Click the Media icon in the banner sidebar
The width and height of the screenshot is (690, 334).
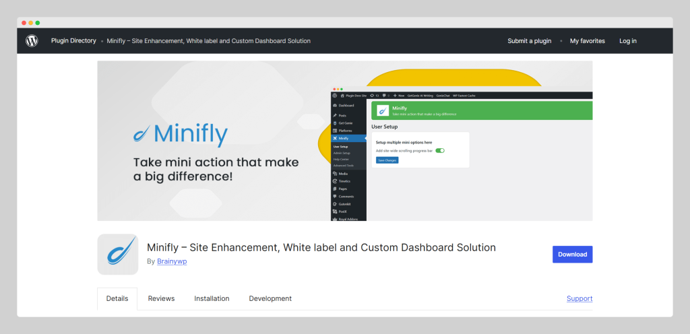coord(335,174)
